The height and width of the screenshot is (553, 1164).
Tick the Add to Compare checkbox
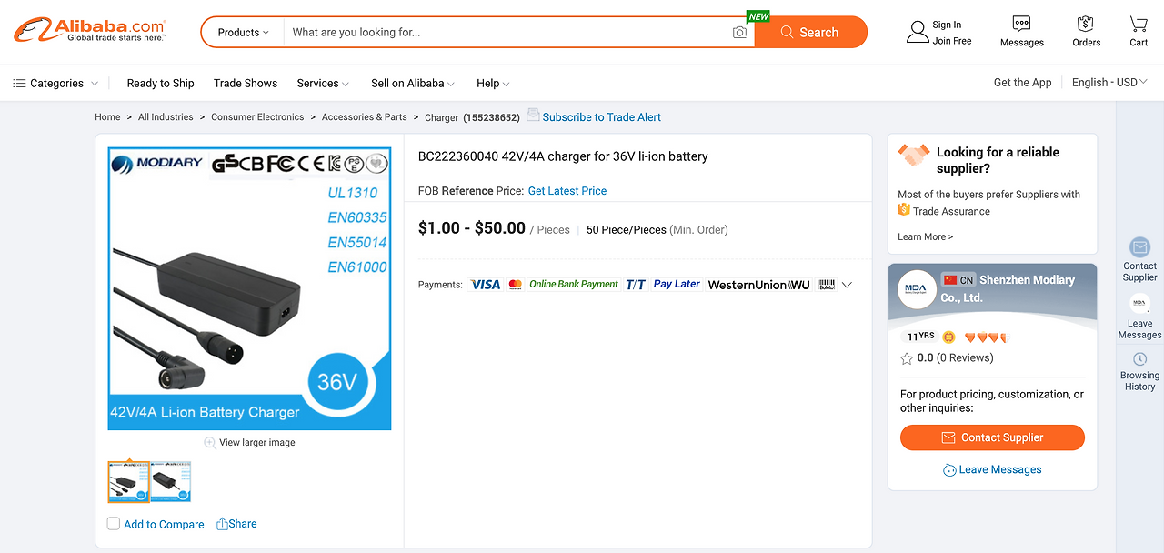click(x=114, y=524)
